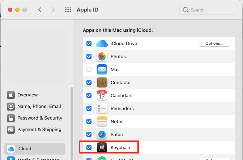This screenshot has width=243, height=160.
Task: Open the Overview sidebar section
Action: [27, 95]
